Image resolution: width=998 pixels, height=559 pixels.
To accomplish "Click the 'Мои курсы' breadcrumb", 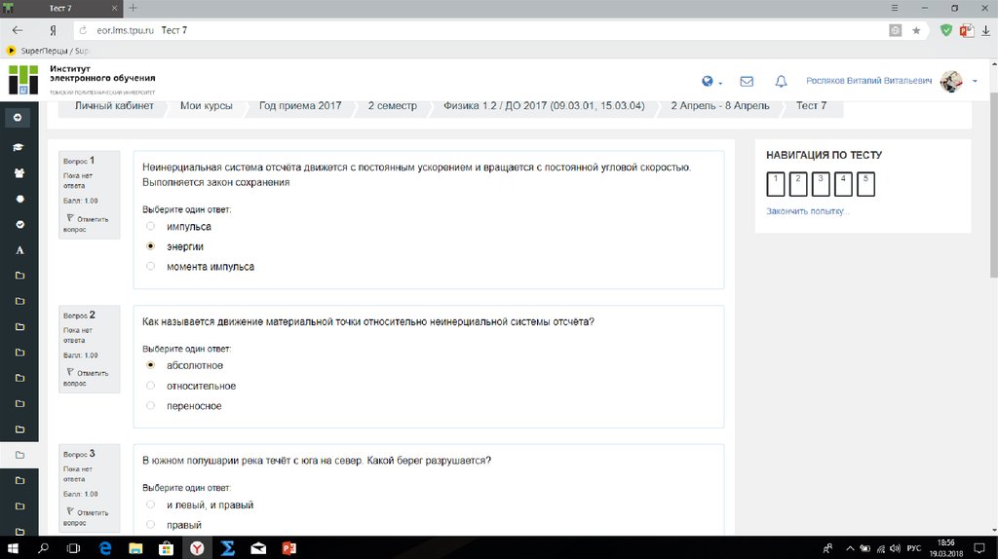I will click(207, 105).
